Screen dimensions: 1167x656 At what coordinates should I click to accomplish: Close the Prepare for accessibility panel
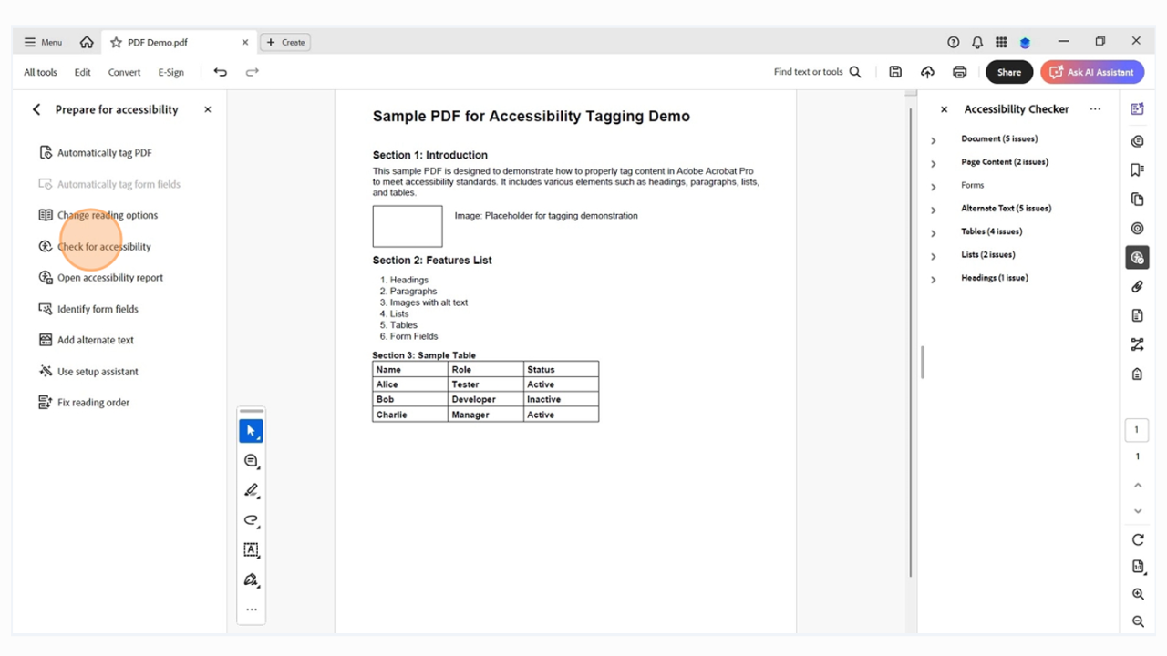[x=208, y=109]
